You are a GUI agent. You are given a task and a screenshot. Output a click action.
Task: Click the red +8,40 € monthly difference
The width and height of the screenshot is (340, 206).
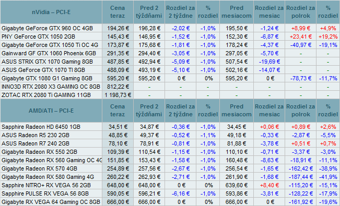269,185
